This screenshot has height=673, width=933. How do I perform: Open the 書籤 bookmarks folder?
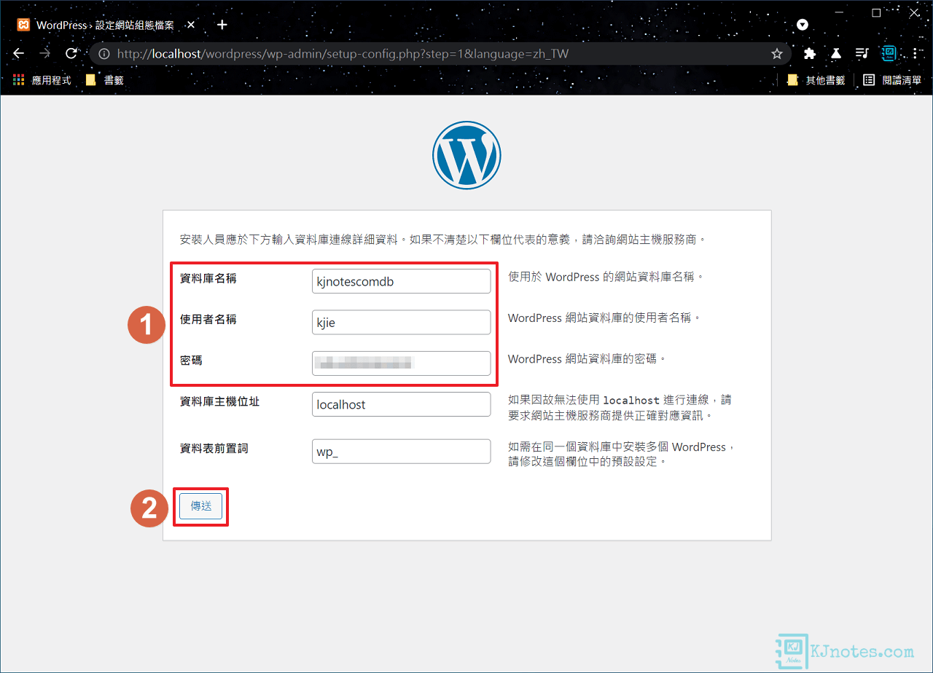click(104, 80)
